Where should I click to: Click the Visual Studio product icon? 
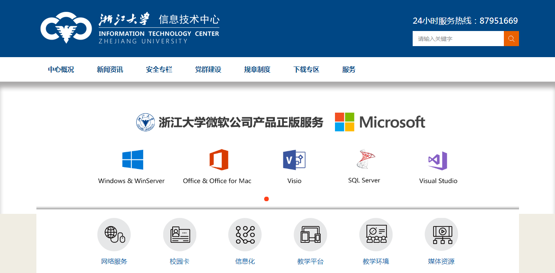coord(438,160)
